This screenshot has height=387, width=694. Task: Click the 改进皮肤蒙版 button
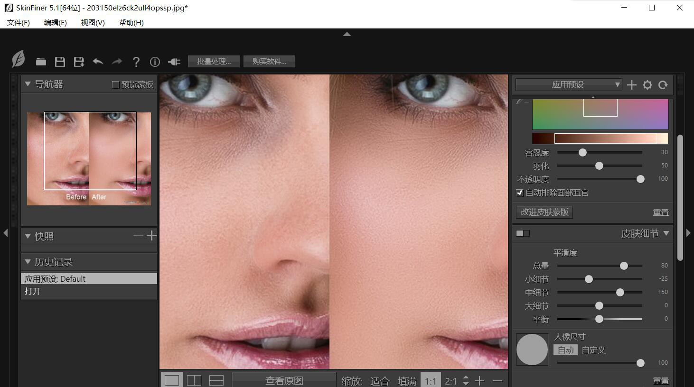544,212
